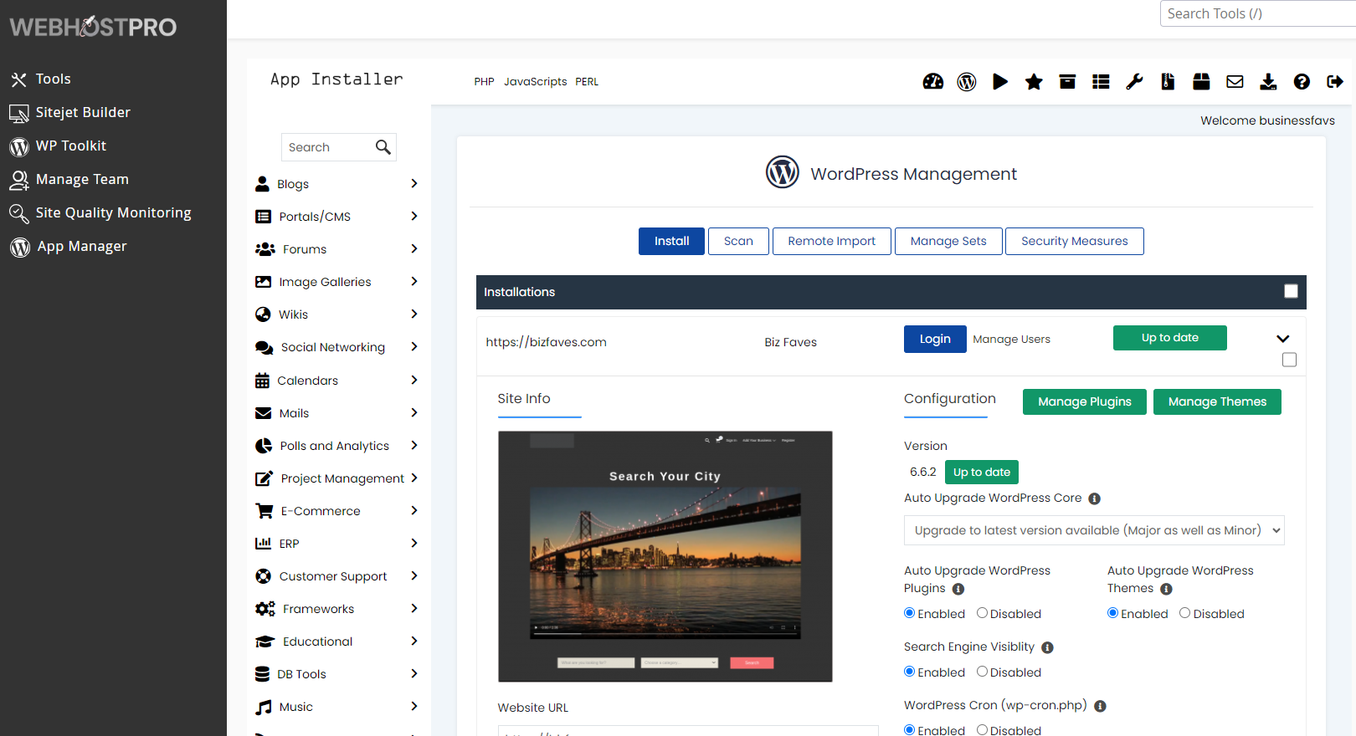Click the question mark help icon
This screenshot has height=736, width=1356.
click(1302, 81)
